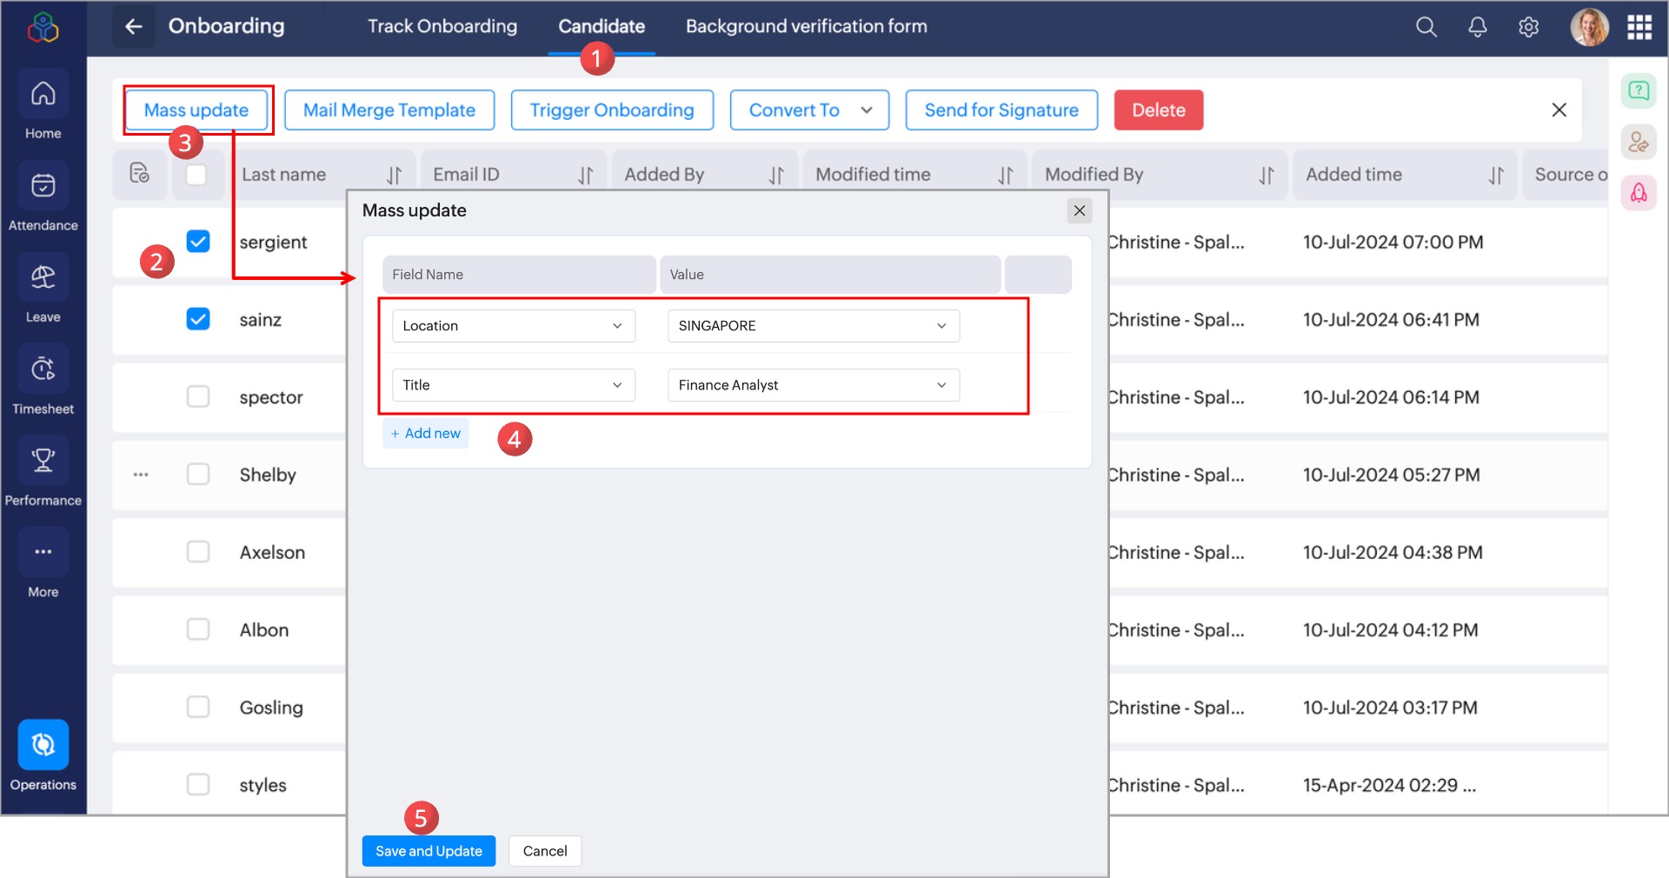Sort by Added time column
The width and height of the screenshot is (1669, 878).
point(1496,175)
